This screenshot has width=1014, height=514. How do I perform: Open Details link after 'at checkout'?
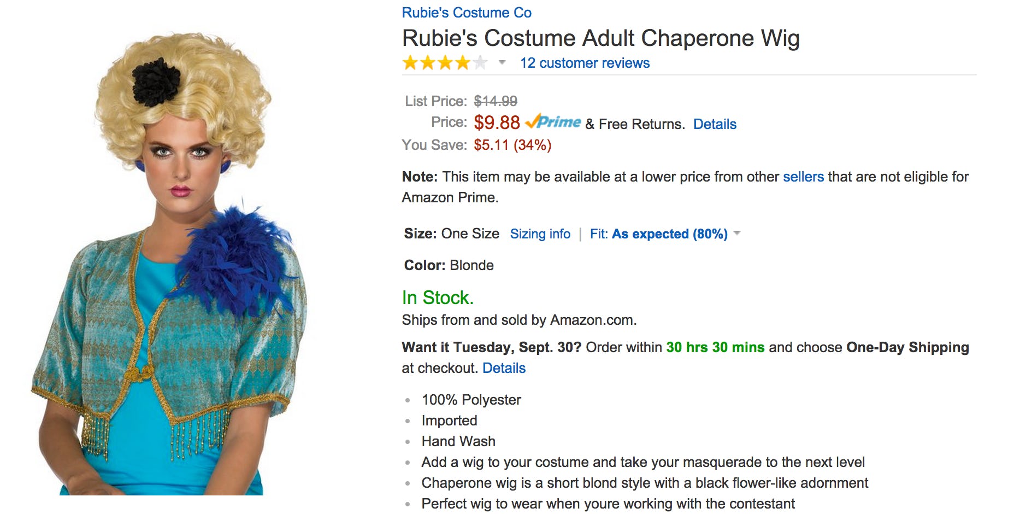(503, 368)
